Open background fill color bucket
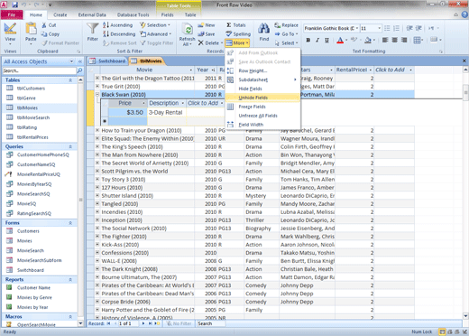469x336 pixels. (x=368, y=40)
